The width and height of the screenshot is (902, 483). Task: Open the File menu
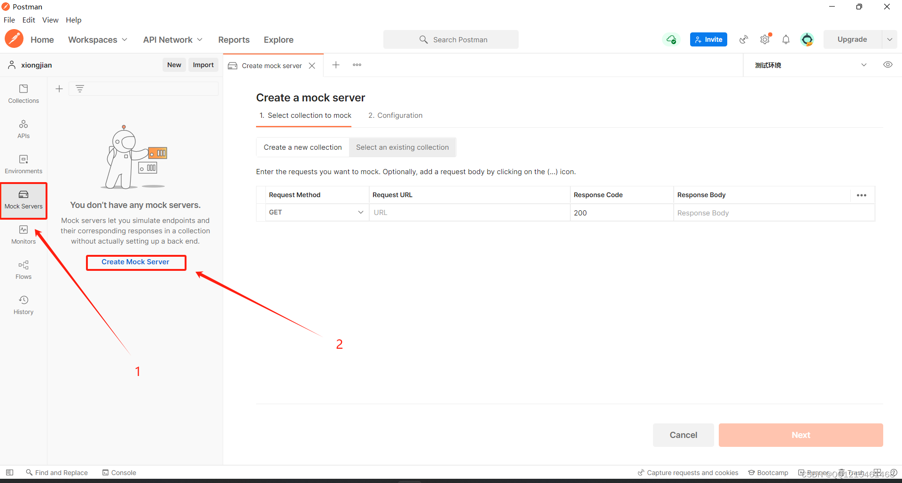9,20
